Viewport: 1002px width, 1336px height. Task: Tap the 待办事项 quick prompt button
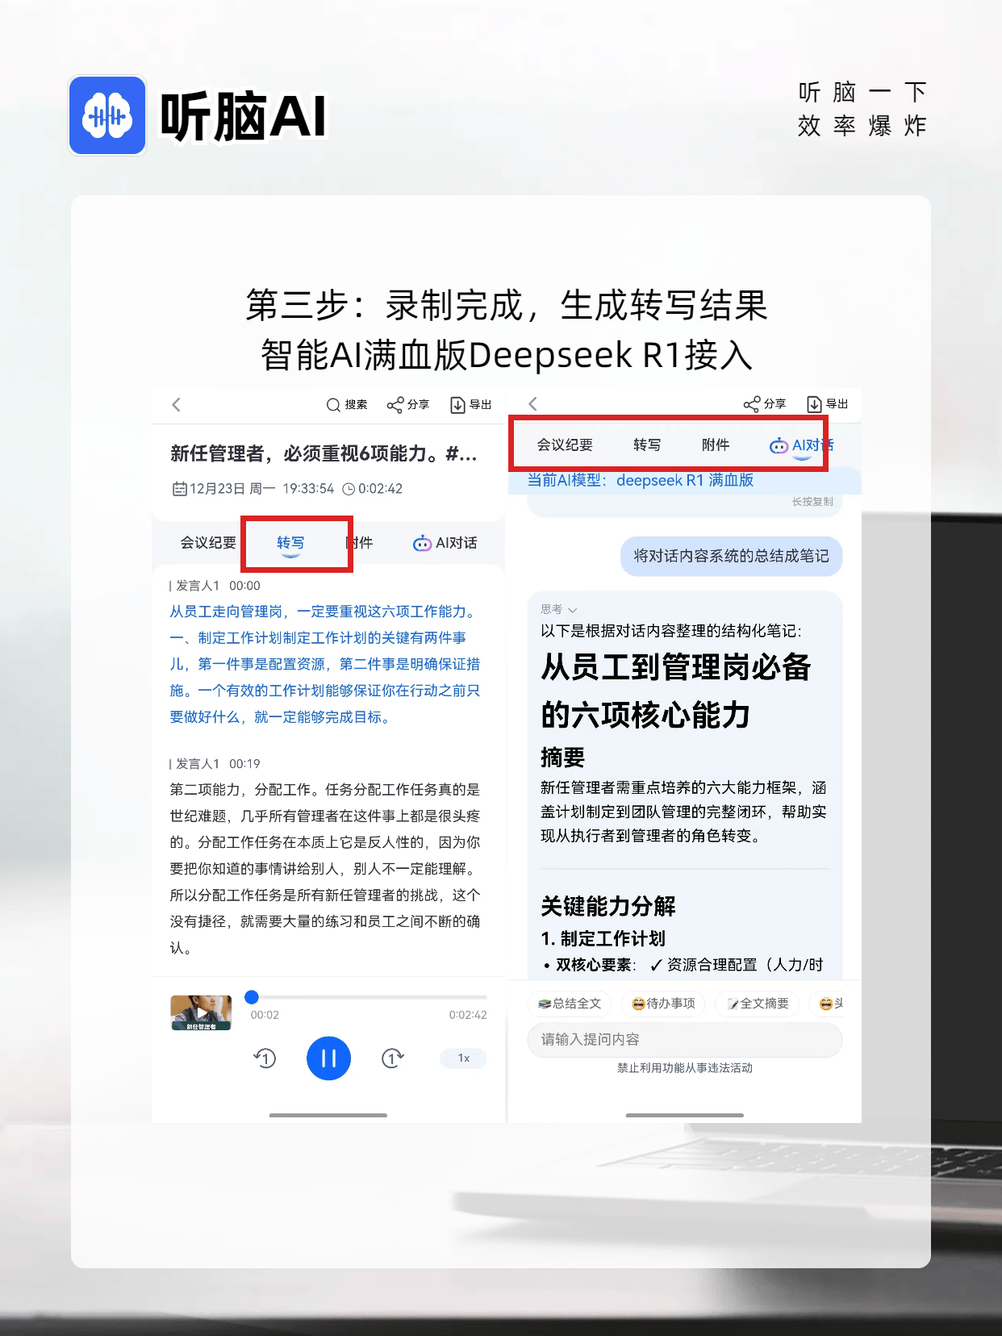[x=663, y=1004]
